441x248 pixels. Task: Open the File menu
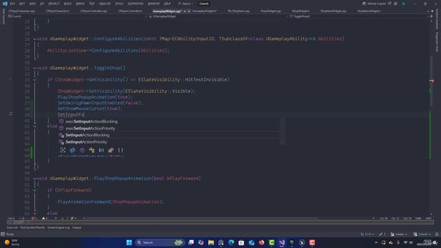pyautogui.click(x=12, y=3)
